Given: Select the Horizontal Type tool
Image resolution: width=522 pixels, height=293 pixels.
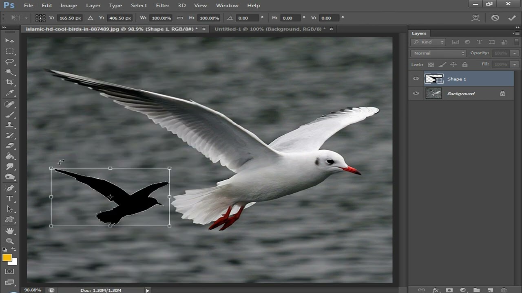Looking at the screenshot, I should coord(9,199).
